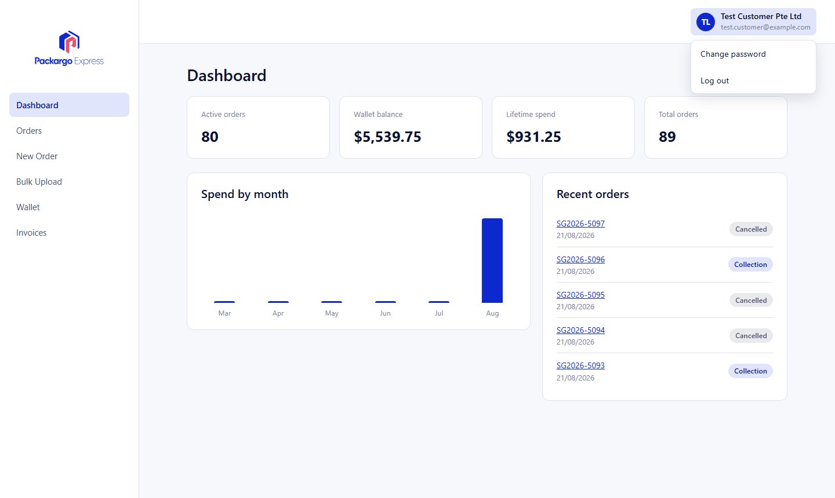Screen dimensions: 835x498
Task: Open Bulk Upload in the sidebar
Action: (69, 181)
